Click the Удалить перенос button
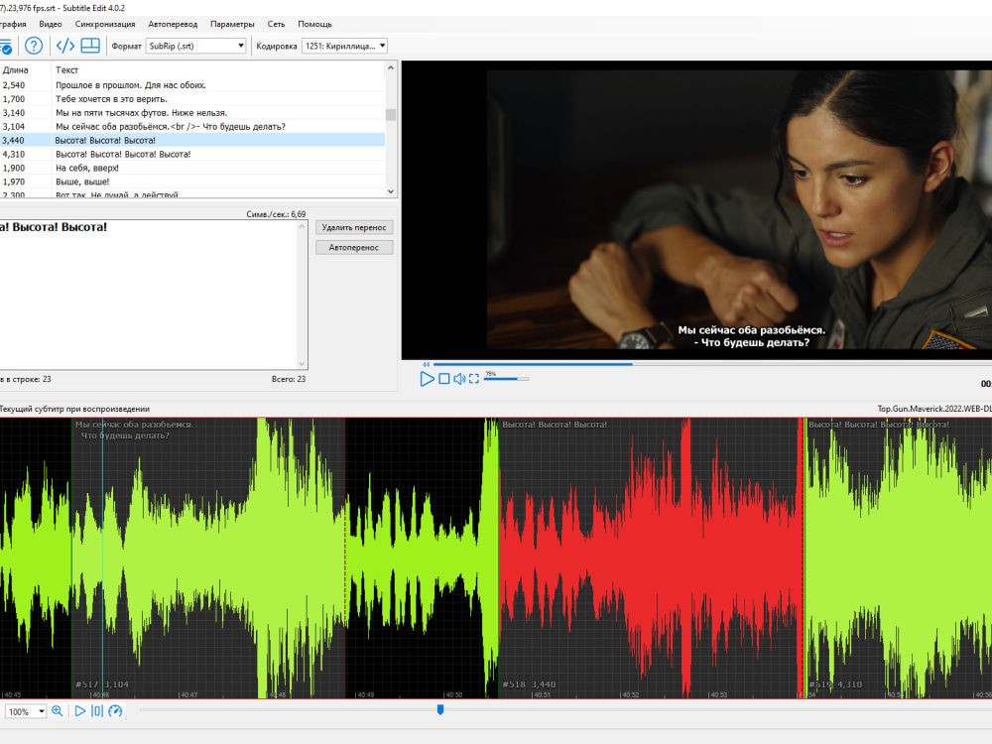 pyautogui.click(x=354, y=227)
